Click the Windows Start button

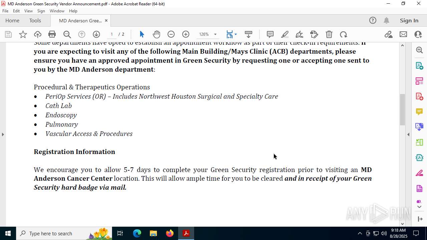click(8, 233)
